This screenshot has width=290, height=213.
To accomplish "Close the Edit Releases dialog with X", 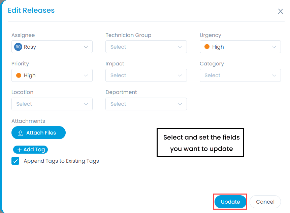I will (280, 11).
